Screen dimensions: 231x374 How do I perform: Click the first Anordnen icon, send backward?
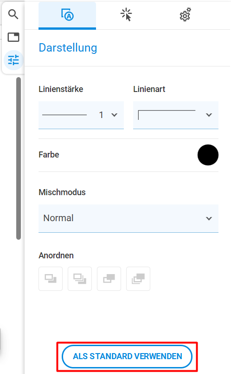(51, 279)
